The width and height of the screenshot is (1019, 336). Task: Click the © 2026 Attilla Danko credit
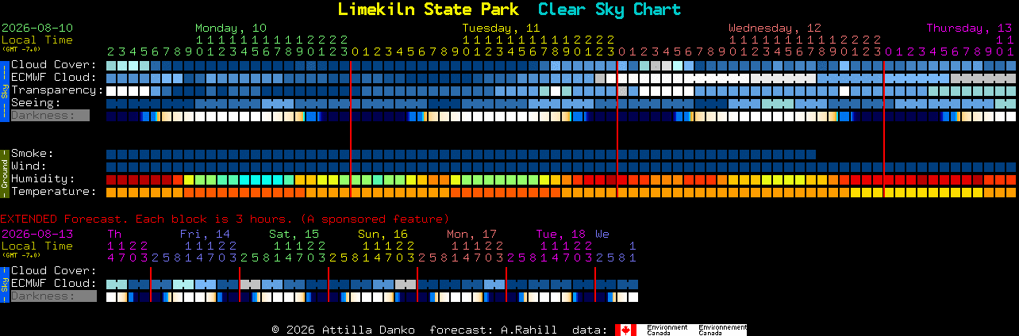343,330
